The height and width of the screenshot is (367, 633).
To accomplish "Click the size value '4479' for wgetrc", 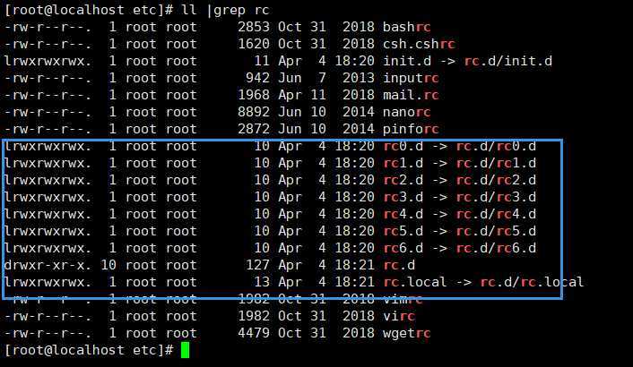I will click(x=254, y=333).
